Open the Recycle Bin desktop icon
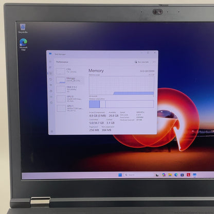Image resolution: width=214 pixels, height=214 pixels. pos(23,28)
